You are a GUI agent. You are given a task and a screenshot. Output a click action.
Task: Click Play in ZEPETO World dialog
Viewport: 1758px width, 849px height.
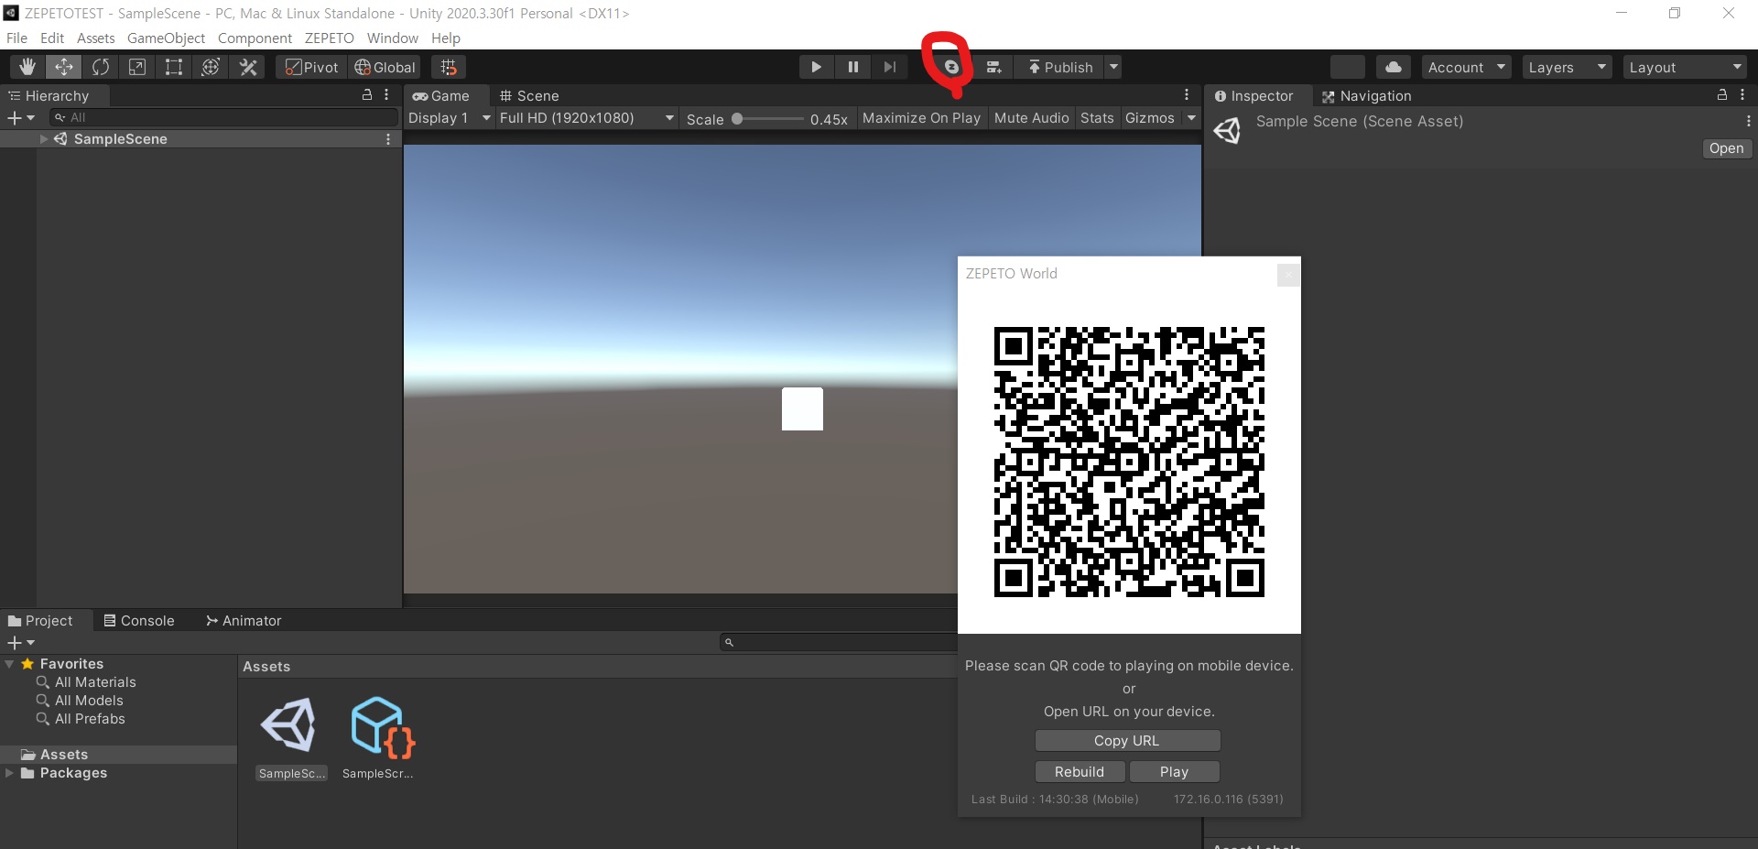[1175, 771]
